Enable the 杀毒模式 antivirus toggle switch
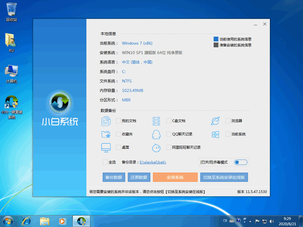 241,162
